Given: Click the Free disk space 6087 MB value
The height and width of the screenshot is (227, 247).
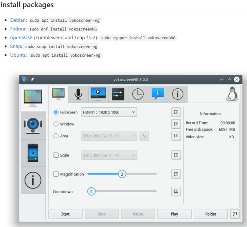Looking at the screenshot, I should [x=227, y=129].
